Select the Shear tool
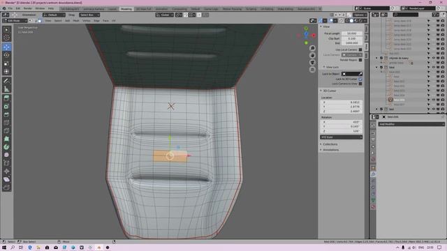447x251 pixels. click(x=6, y=179)
